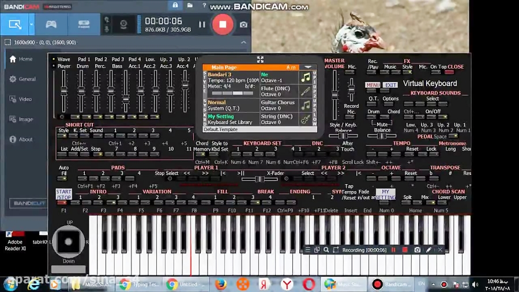This screenshot has width=519, height=292.
Task: Collapse the 1600x900 capture info bar
Action: pyautogui.click(x=243, y=42)
